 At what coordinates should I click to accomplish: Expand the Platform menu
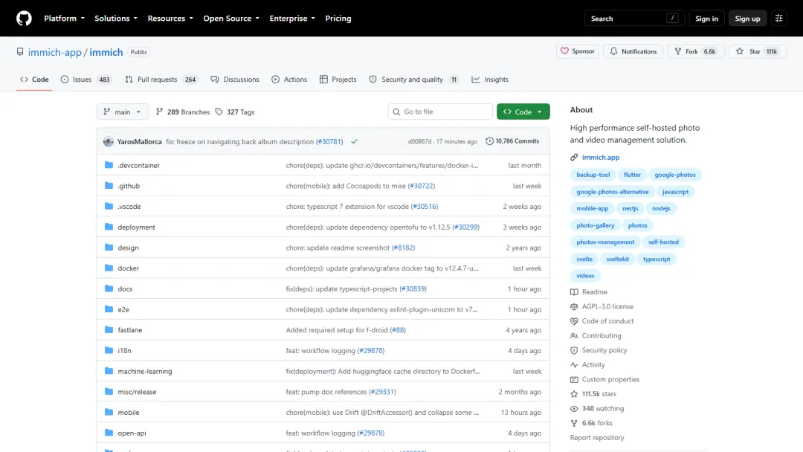coord(64,19)
